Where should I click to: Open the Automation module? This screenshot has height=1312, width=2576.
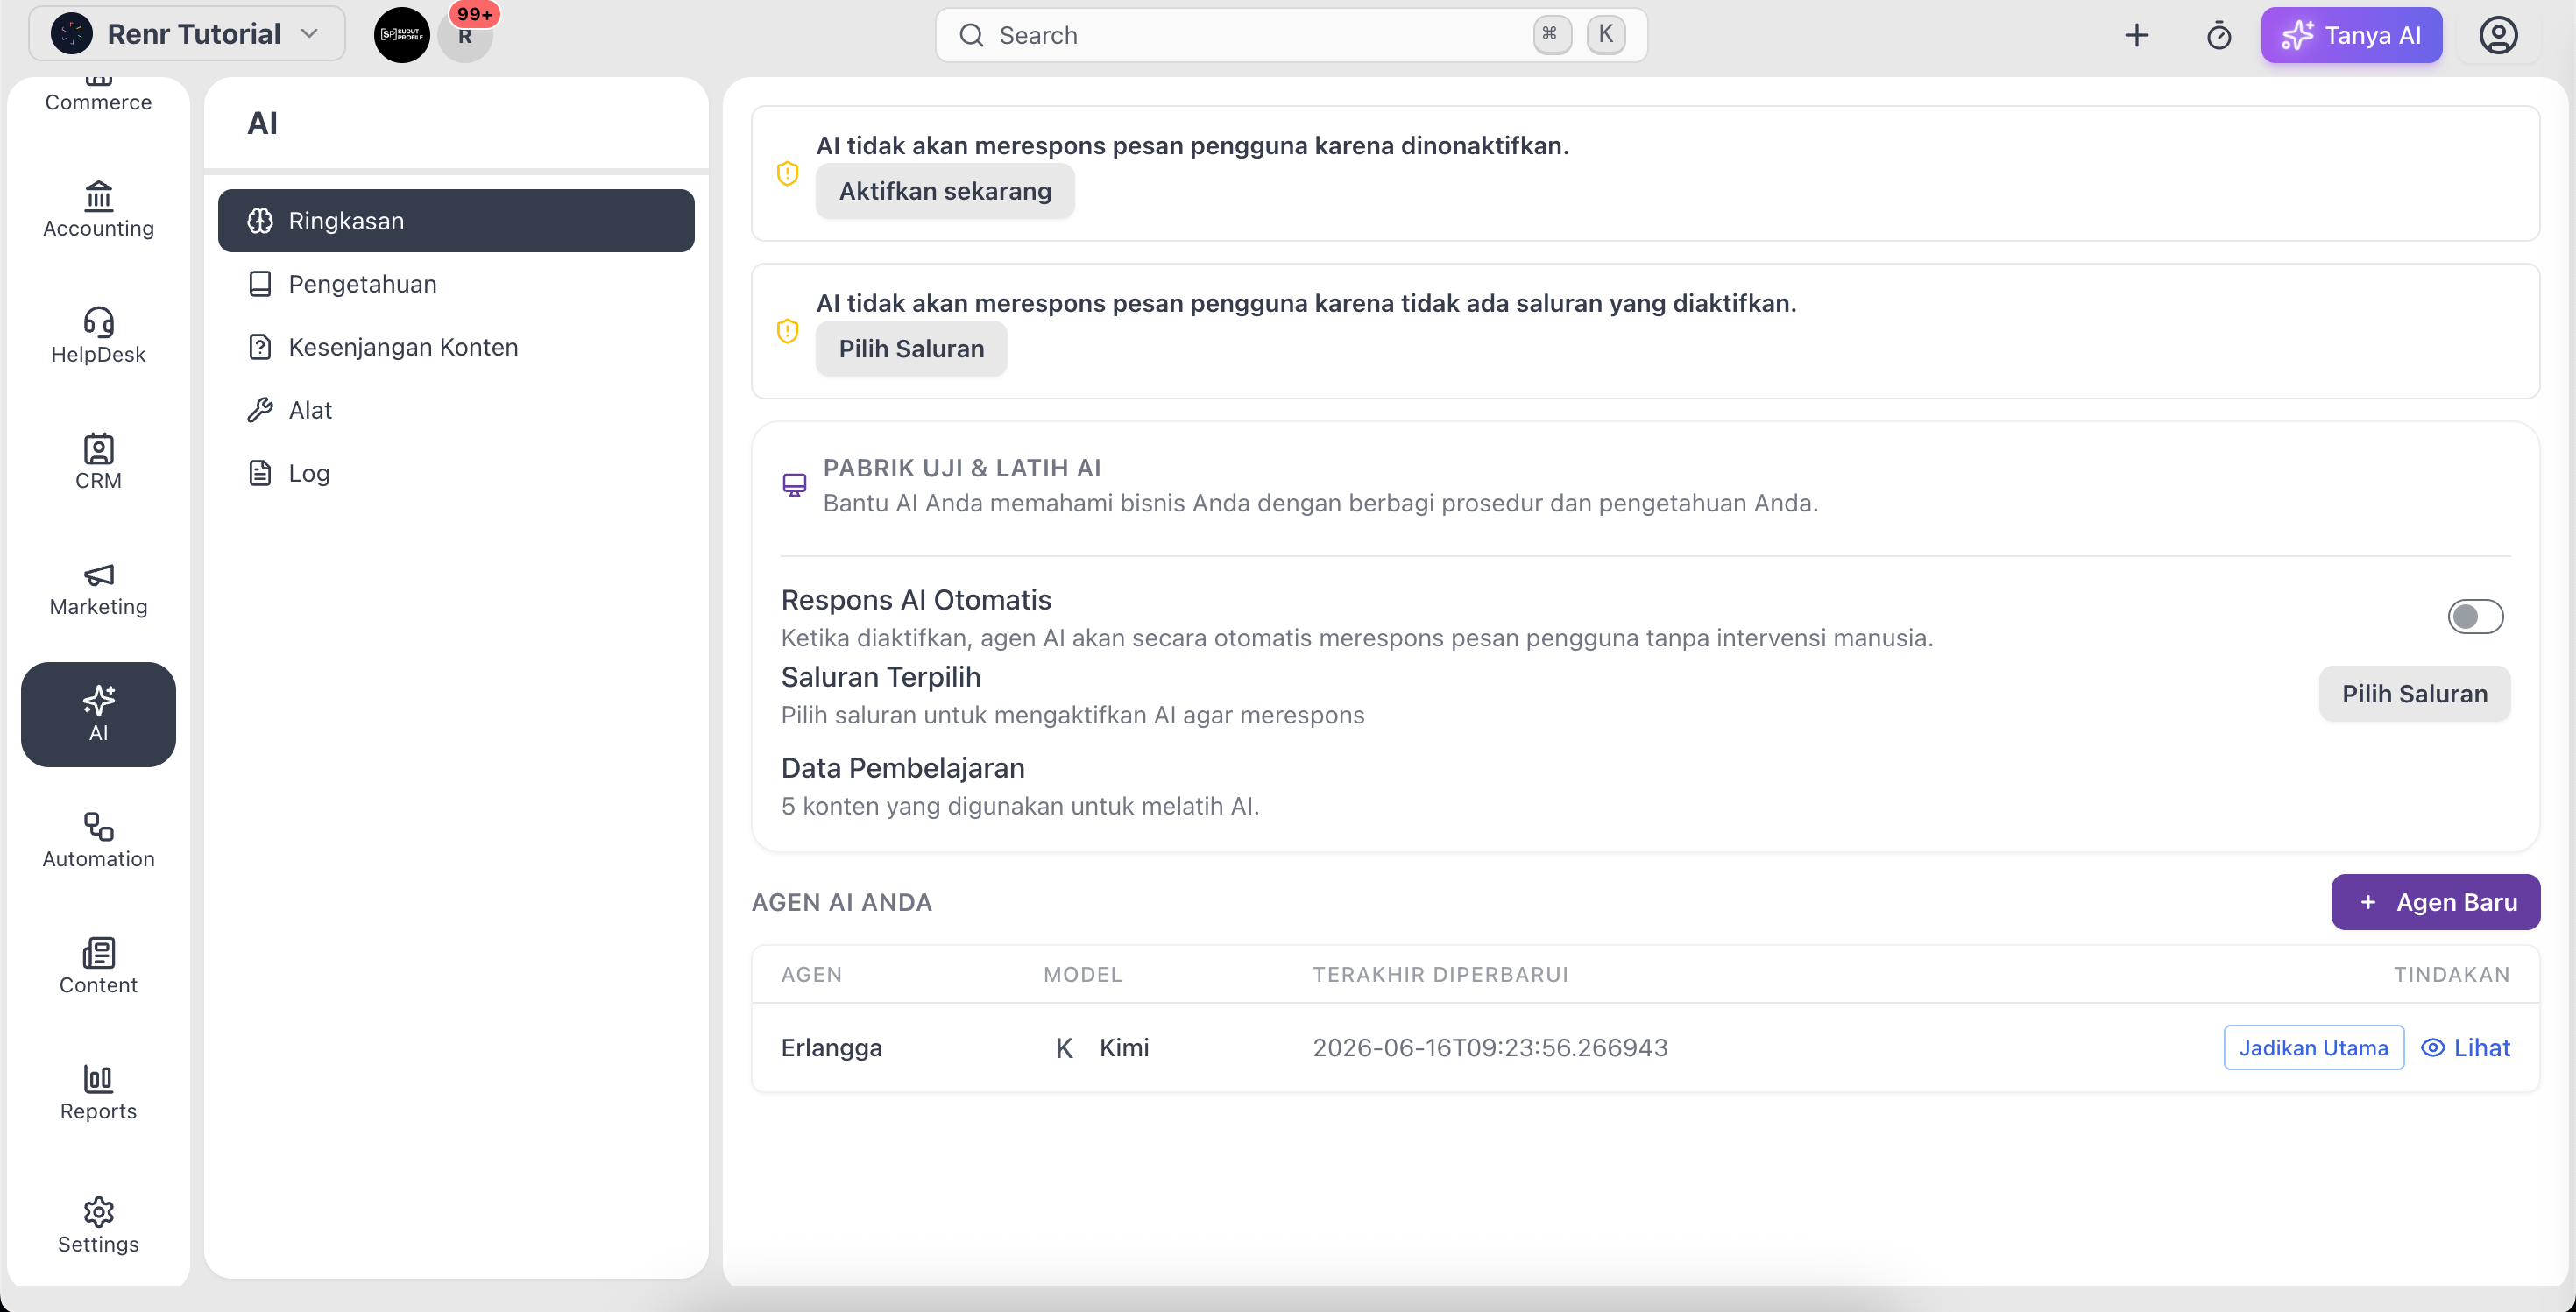tap(98, 840)
